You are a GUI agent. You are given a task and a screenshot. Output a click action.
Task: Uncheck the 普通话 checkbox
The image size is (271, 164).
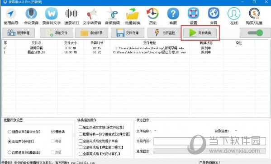(x=53, y=132)
